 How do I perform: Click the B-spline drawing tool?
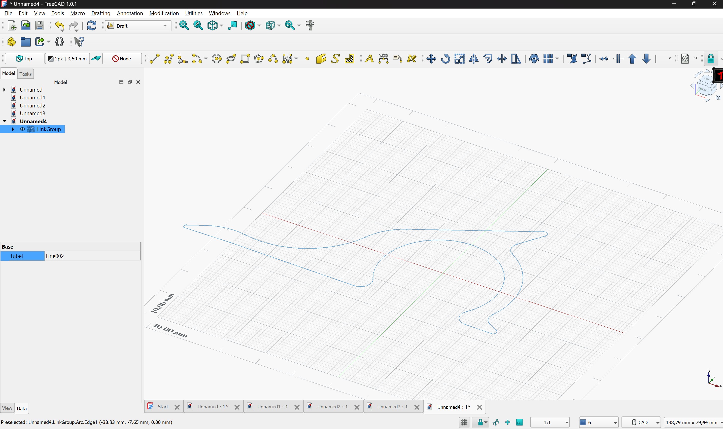(273, 59)
